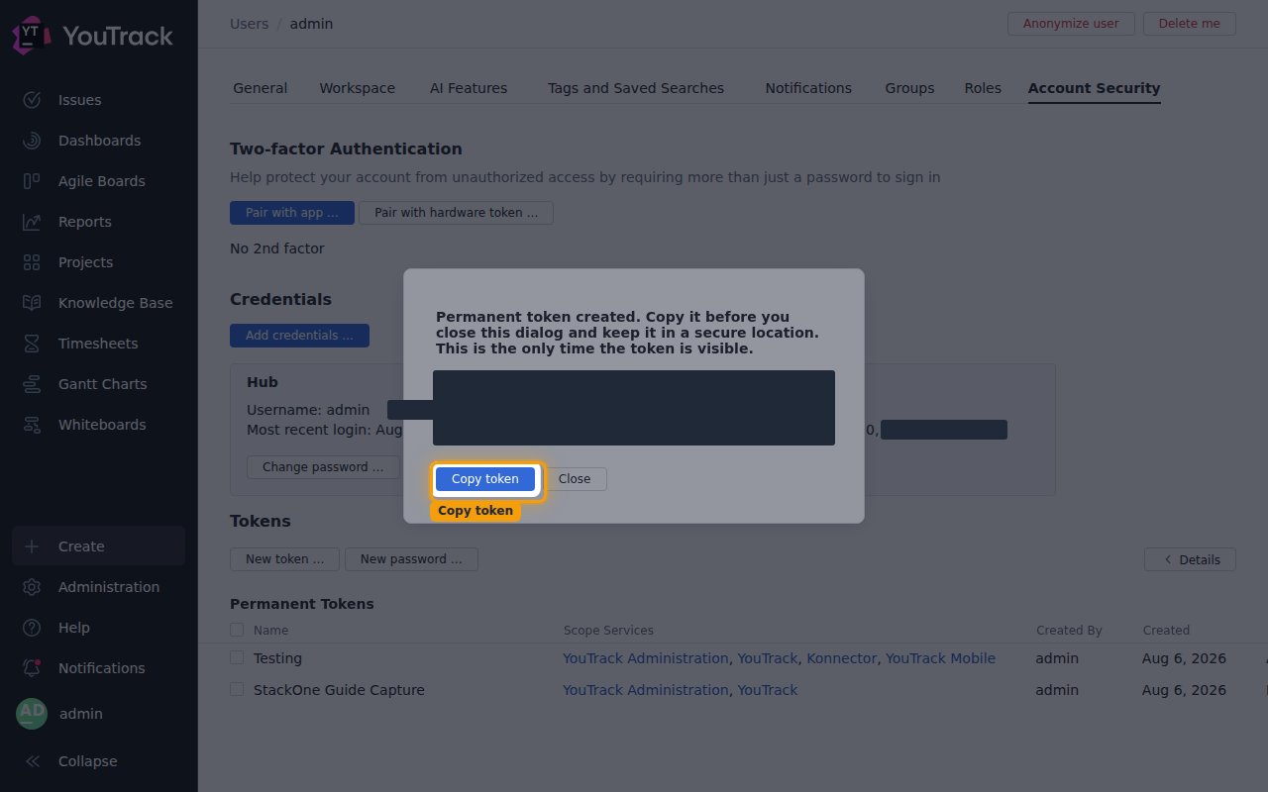Open the Groups tab
The height and width of the screenshot is (792, 1268).
coord(909,88)
